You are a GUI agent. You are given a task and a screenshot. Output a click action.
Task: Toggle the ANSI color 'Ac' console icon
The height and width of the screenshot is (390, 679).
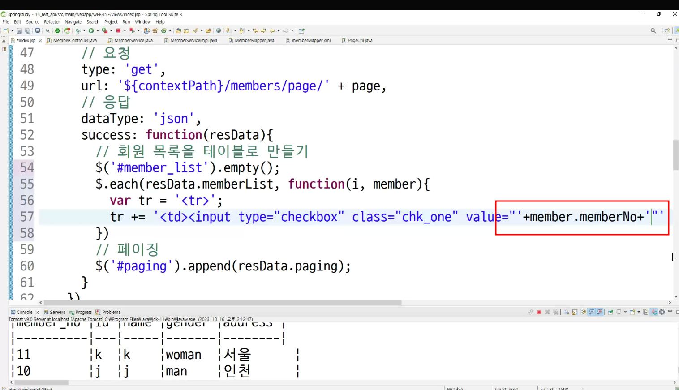[654, 312]
